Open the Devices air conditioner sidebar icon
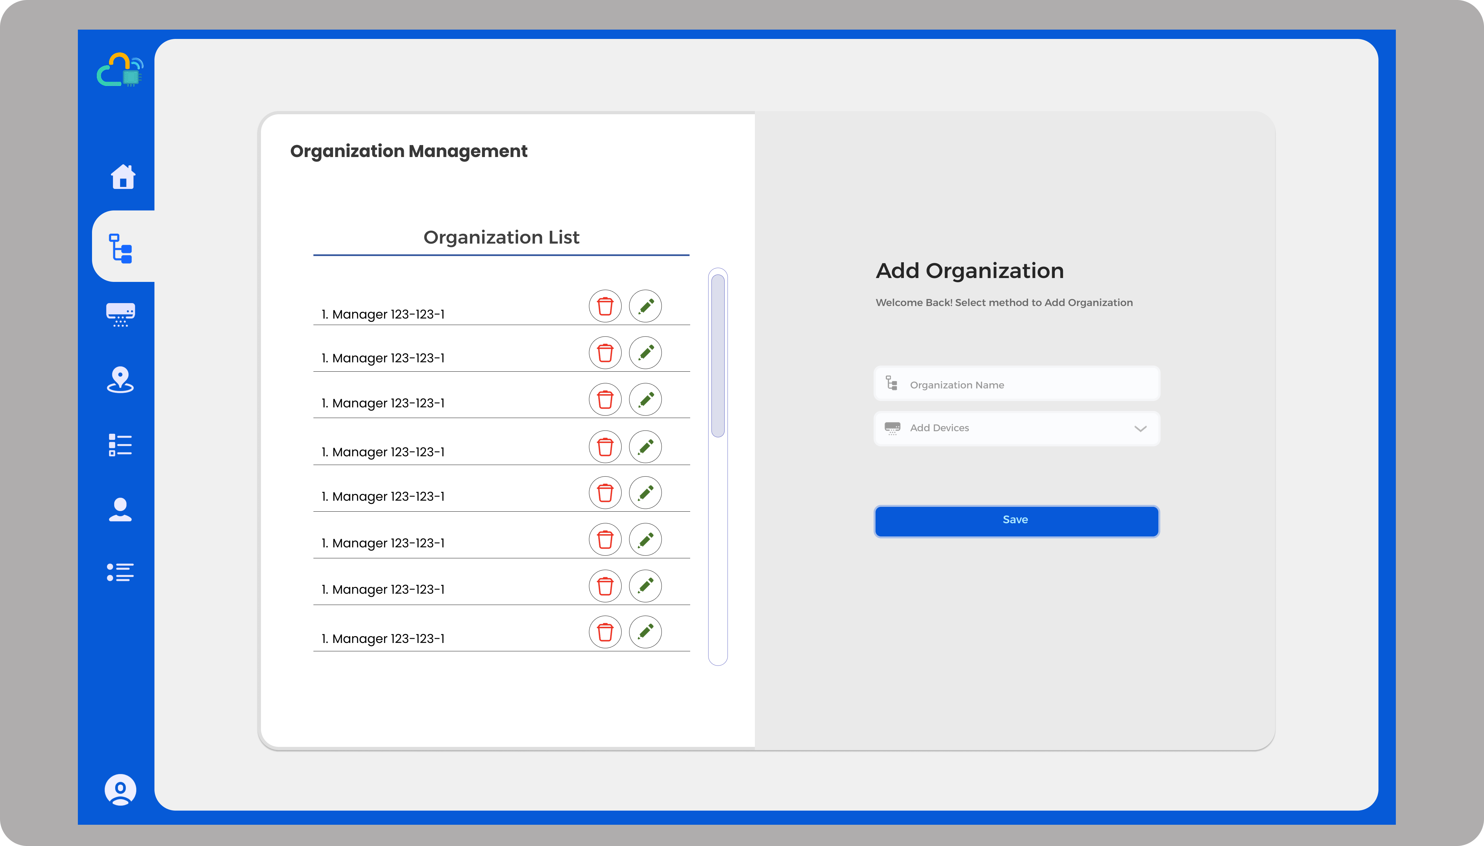1484x846 pixels. click(x=121, y=314)
